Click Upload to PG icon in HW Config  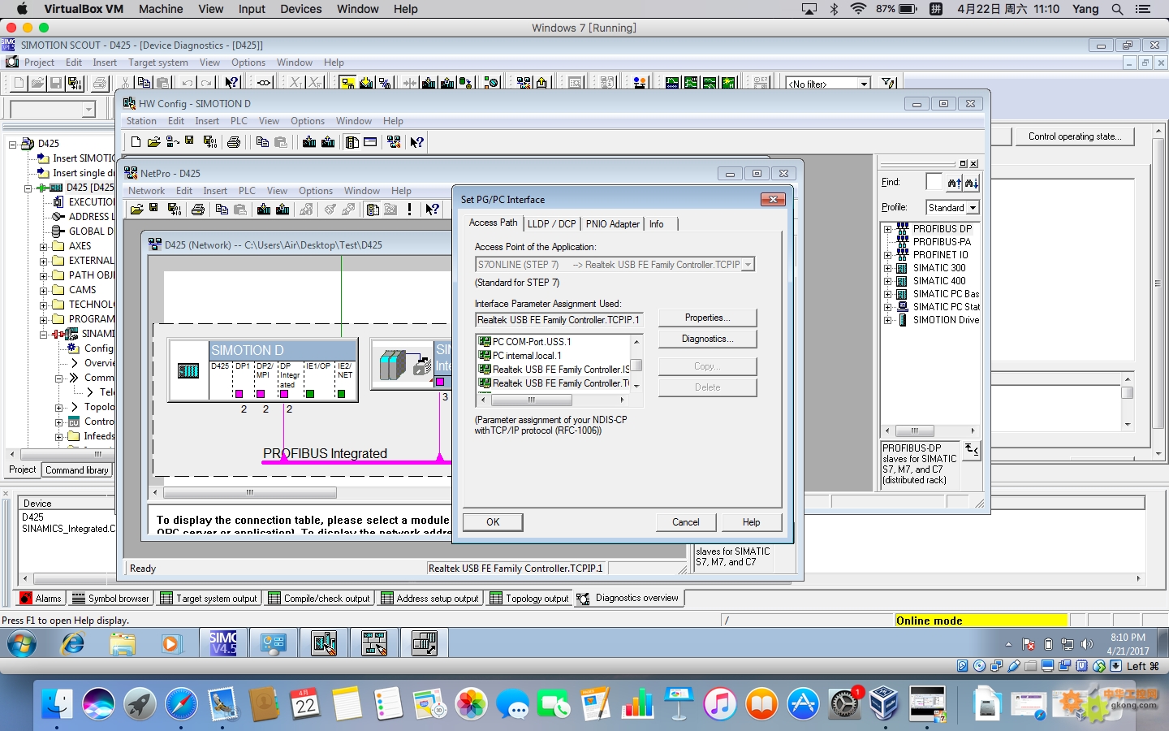[x=328, y=142]
